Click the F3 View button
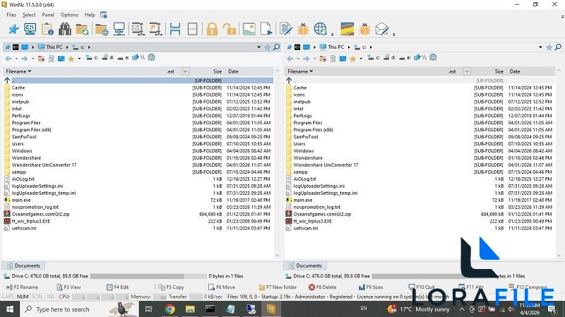The width and height of the screenshot is (565, 317). click(69, 287)
